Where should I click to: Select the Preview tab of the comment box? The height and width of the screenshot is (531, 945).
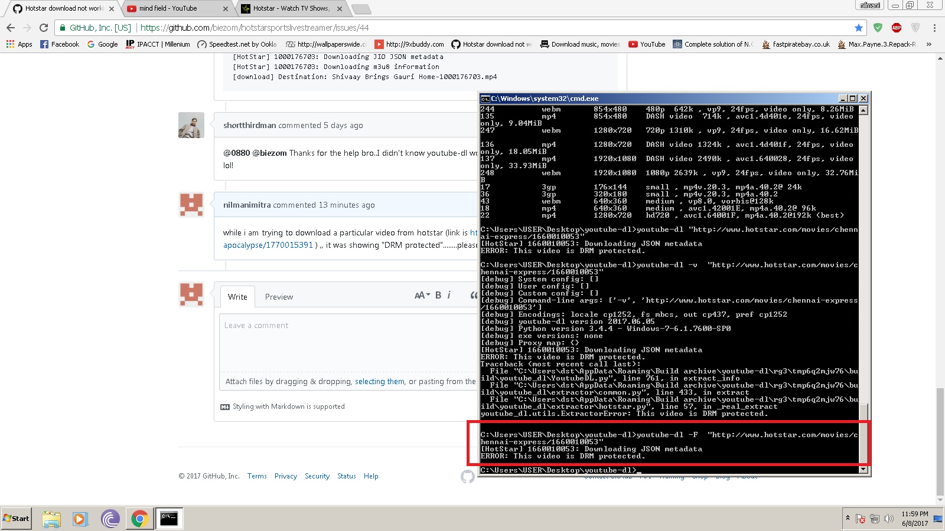click(x=279, y=297)
